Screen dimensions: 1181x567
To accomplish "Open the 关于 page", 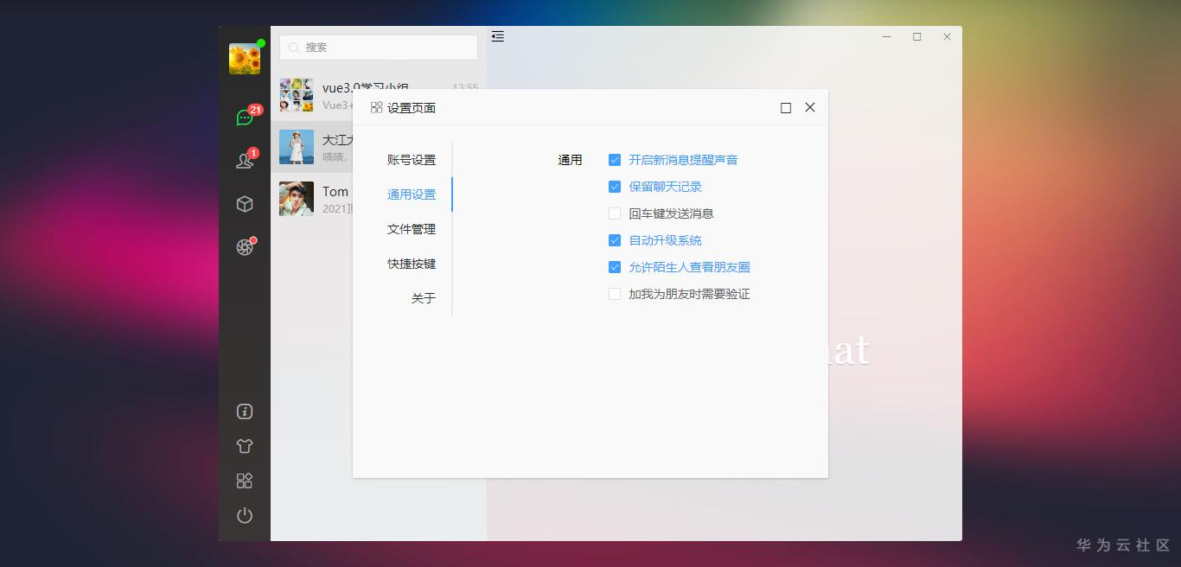I will 423,298.
